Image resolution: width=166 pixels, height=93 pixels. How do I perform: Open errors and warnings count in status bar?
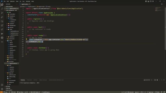[x=13, y=92]
